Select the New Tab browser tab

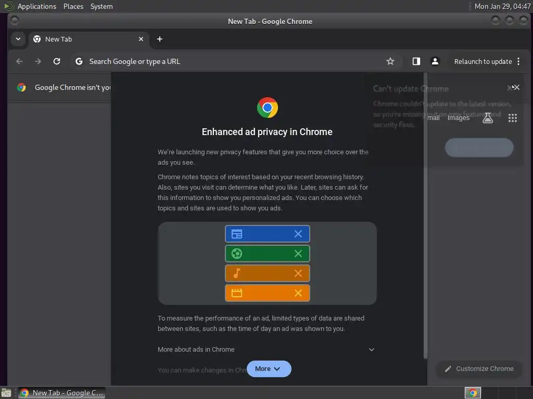[x=88, y=39]
